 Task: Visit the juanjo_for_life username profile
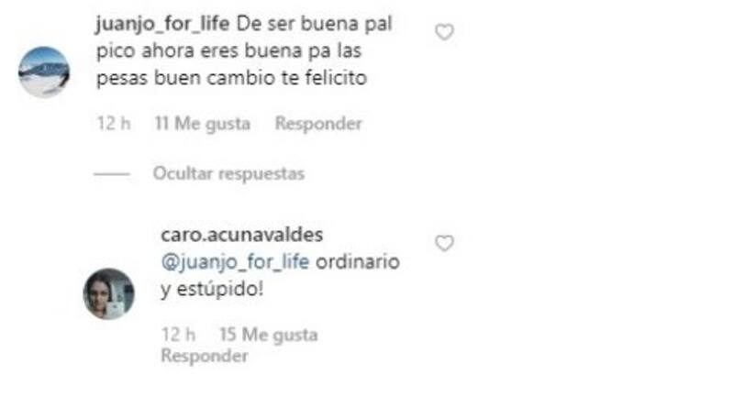tap(162, 24)
